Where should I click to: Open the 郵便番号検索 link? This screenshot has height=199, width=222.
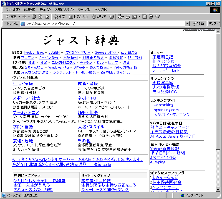point(93,57)
